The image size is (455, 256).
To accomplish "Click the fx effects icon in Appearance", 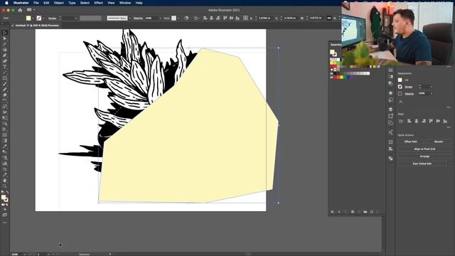I will pos(400,102).
